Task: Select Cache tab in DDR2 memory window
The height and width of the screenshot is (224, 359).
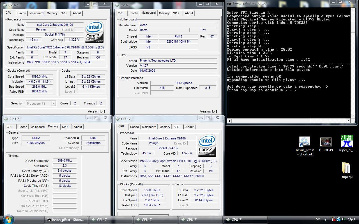Action: click(23, 127)
